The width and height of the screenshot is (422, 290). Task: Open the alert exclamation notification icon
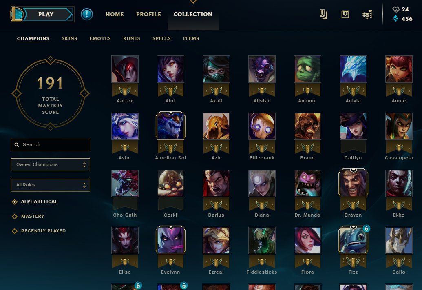[87, 14]
